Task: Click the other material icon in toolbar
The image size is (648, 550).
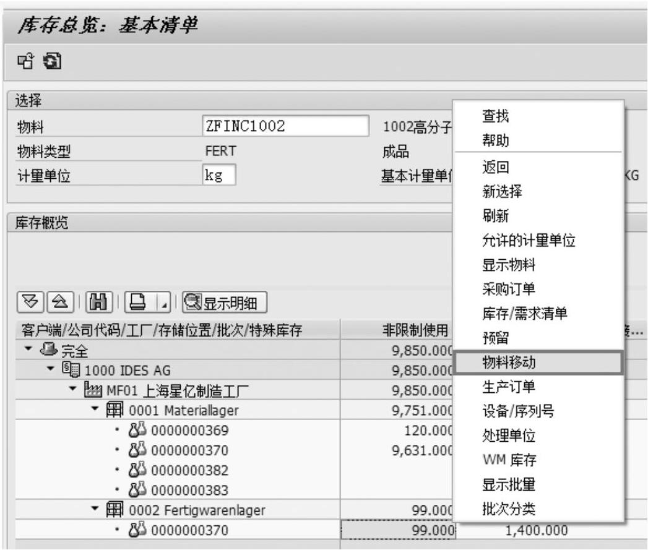Action: click(x=25, y=61)
